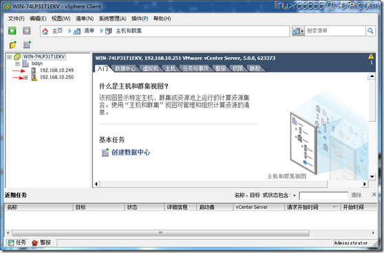
Task: Open the dropdown arrow after Home (主页)
Action: pos(70,31)
